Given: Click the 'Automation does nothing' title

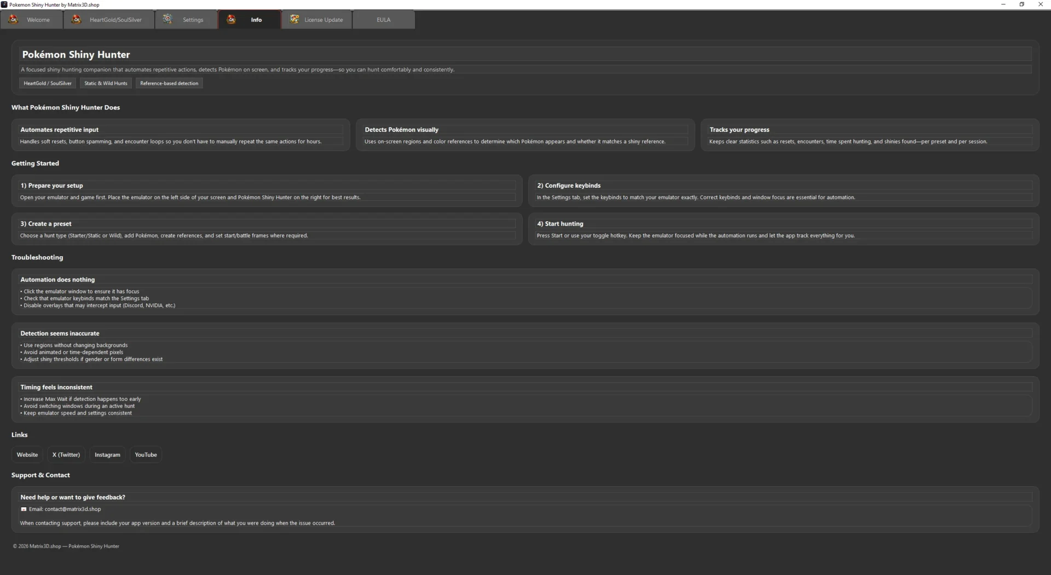Looking at the screenshot, I should [57, 280].
